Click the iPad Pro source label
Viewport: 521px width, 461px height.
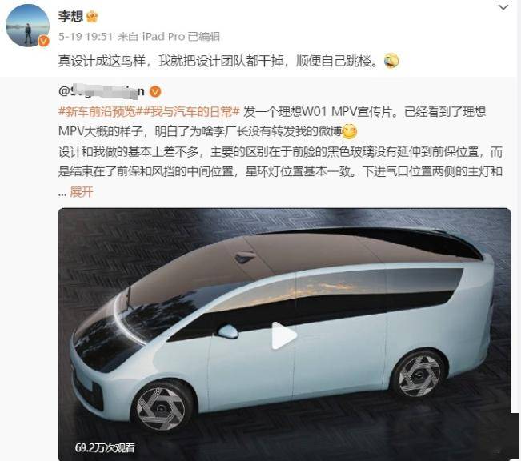click(x=163, y=36)
